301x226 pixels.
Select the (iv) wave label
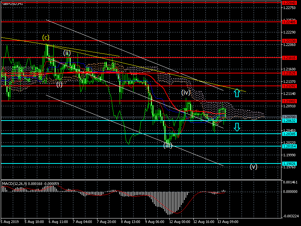click(x=186, y=92)
